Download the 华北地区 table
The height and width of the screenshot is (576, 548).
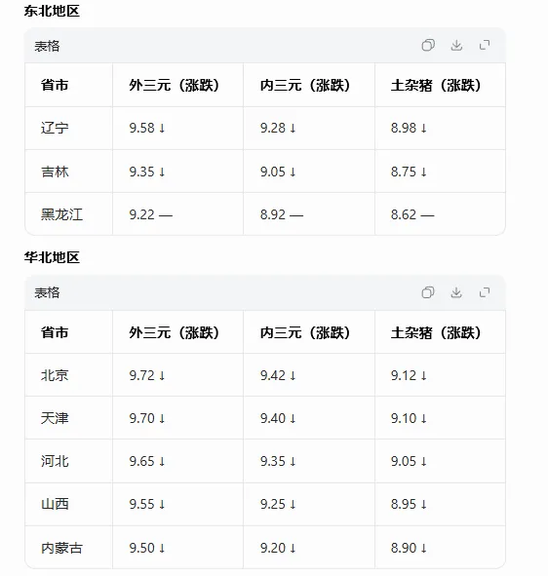pyautogui.click(x=456, y=292)
